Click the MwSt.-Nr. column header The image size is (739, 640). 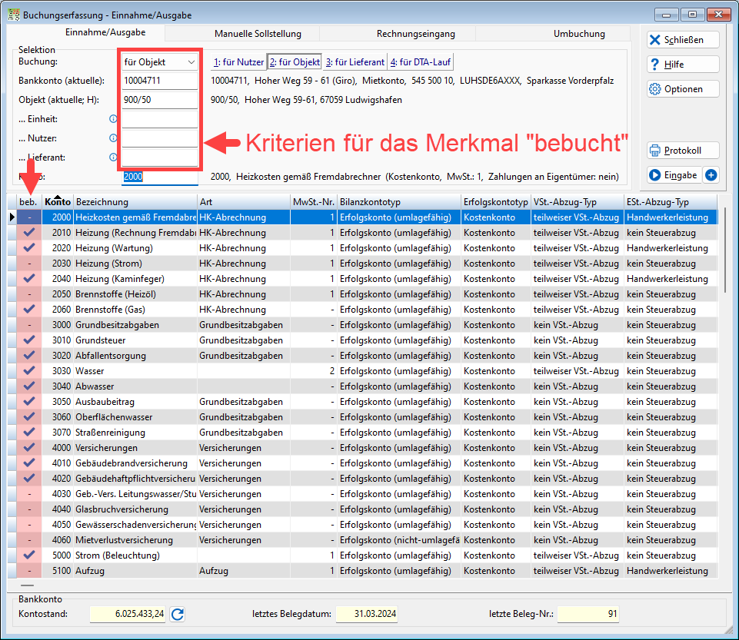click(314, 202)
